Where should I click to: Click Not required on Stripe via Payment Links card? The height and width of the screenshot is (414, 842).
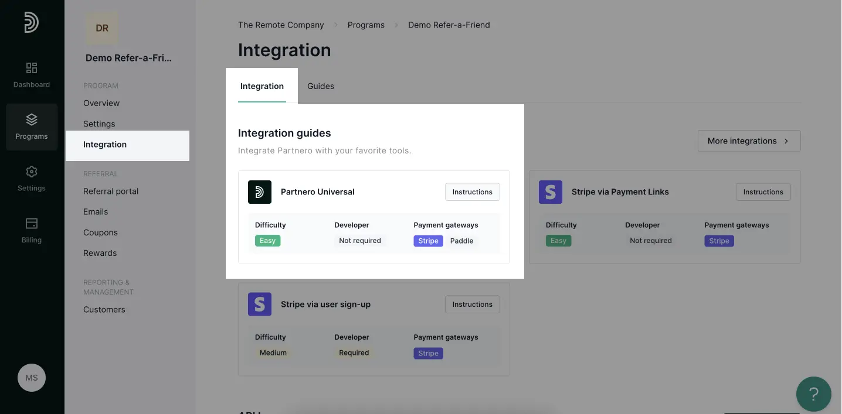(x=651, y=241)
